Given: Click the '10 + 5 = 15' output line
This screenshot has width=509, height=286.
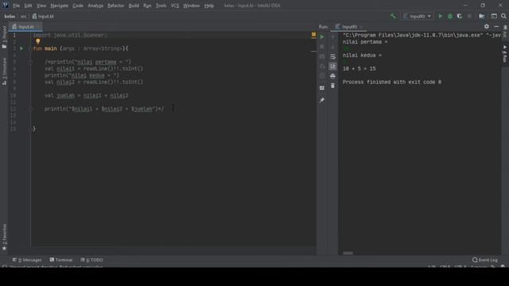Looking at the screenshot, I should [x=359, y=69].
